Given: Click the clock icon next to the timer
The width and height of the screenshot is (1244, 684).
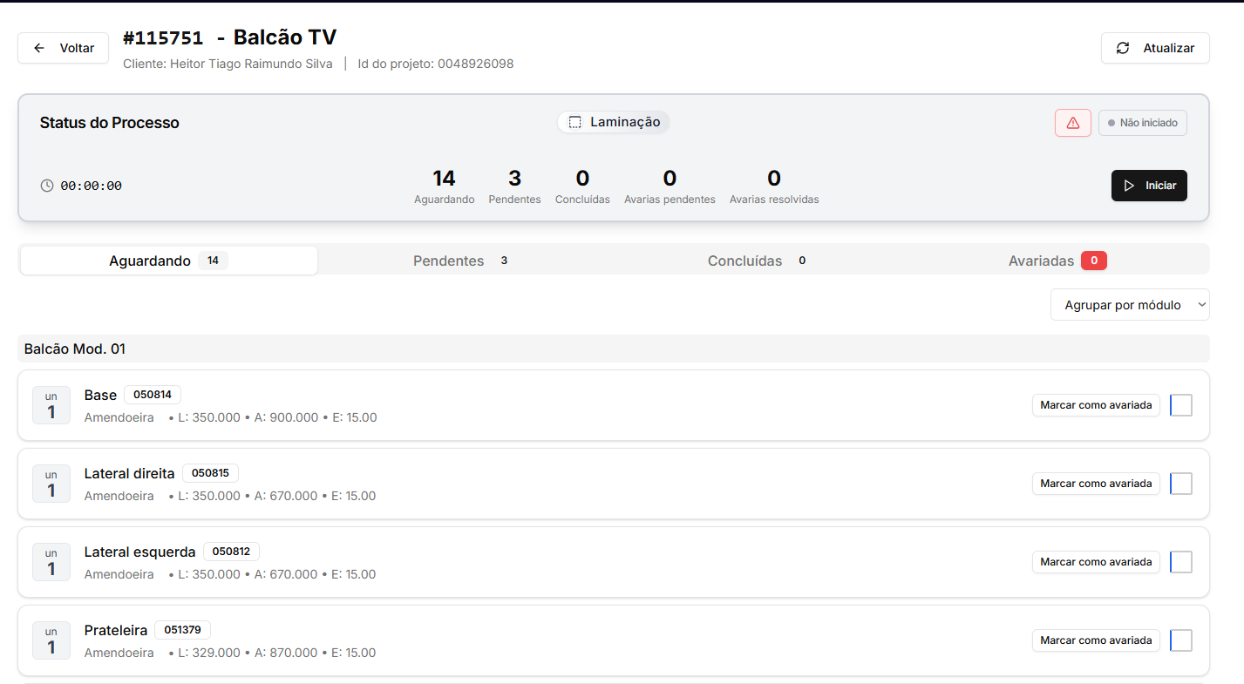Looking at the screenshot, I should pyautogui.click(x=47, y=186).
